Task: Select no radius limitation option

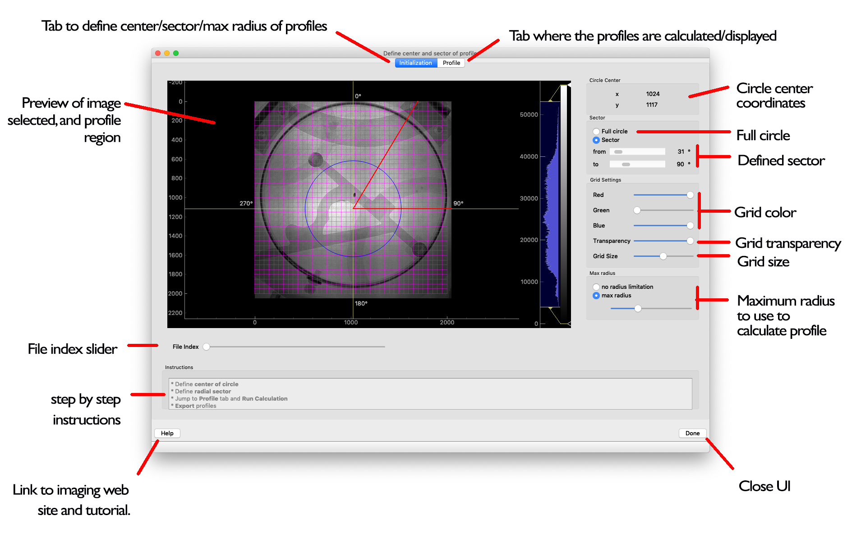Action: 596,287
